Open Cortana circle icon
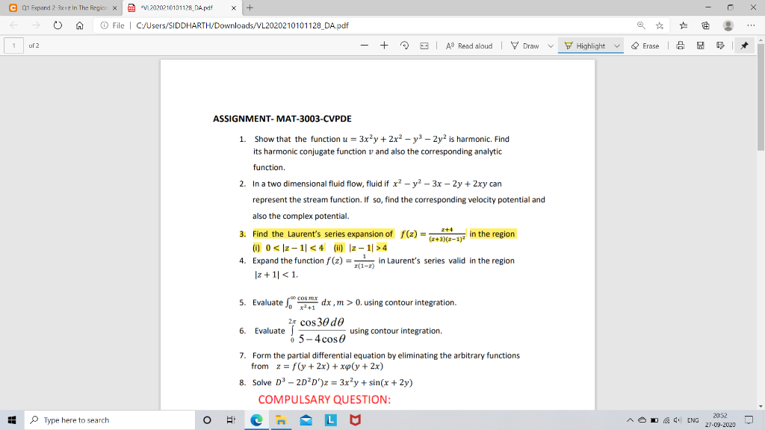 click(x=207, y=420)
